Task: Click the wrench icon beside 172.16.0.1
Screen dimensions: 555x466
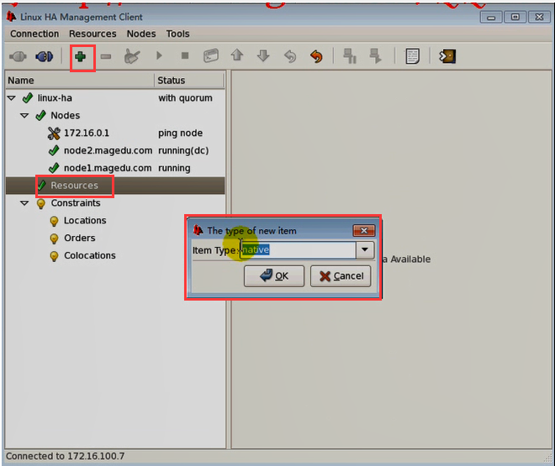Action: point(54,134)
